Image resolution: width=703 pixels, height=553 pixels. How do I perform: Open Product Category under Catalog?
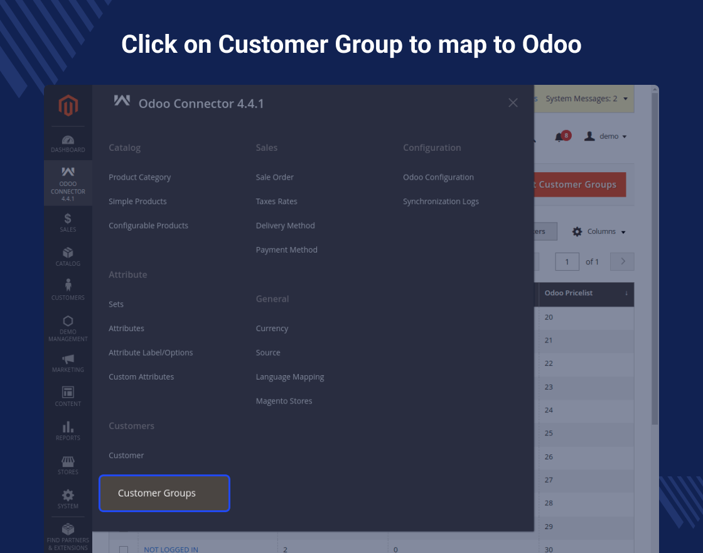139,177
